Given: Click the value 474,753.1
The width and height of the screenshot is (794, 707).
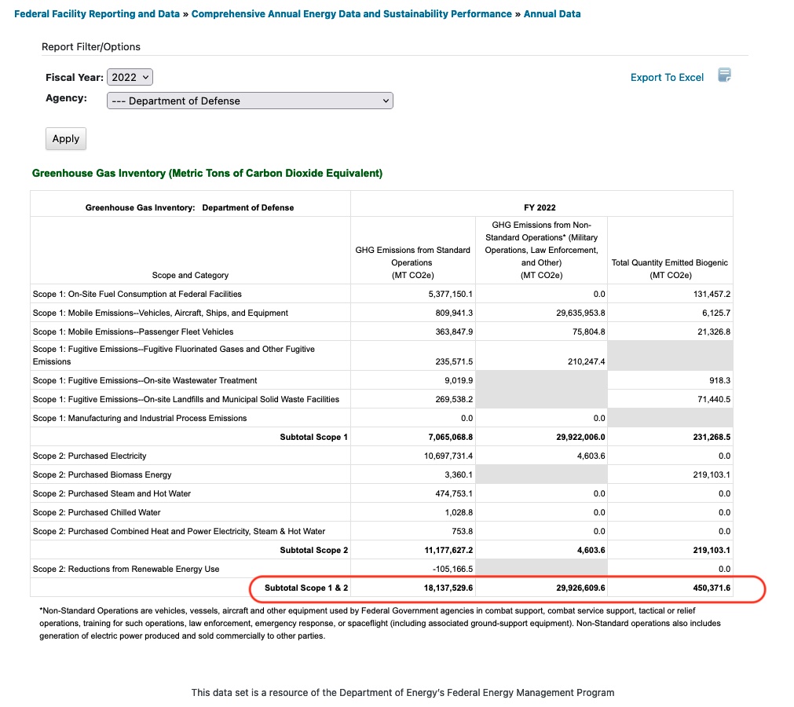Looking at the screenshot, I should coord(454,493).
